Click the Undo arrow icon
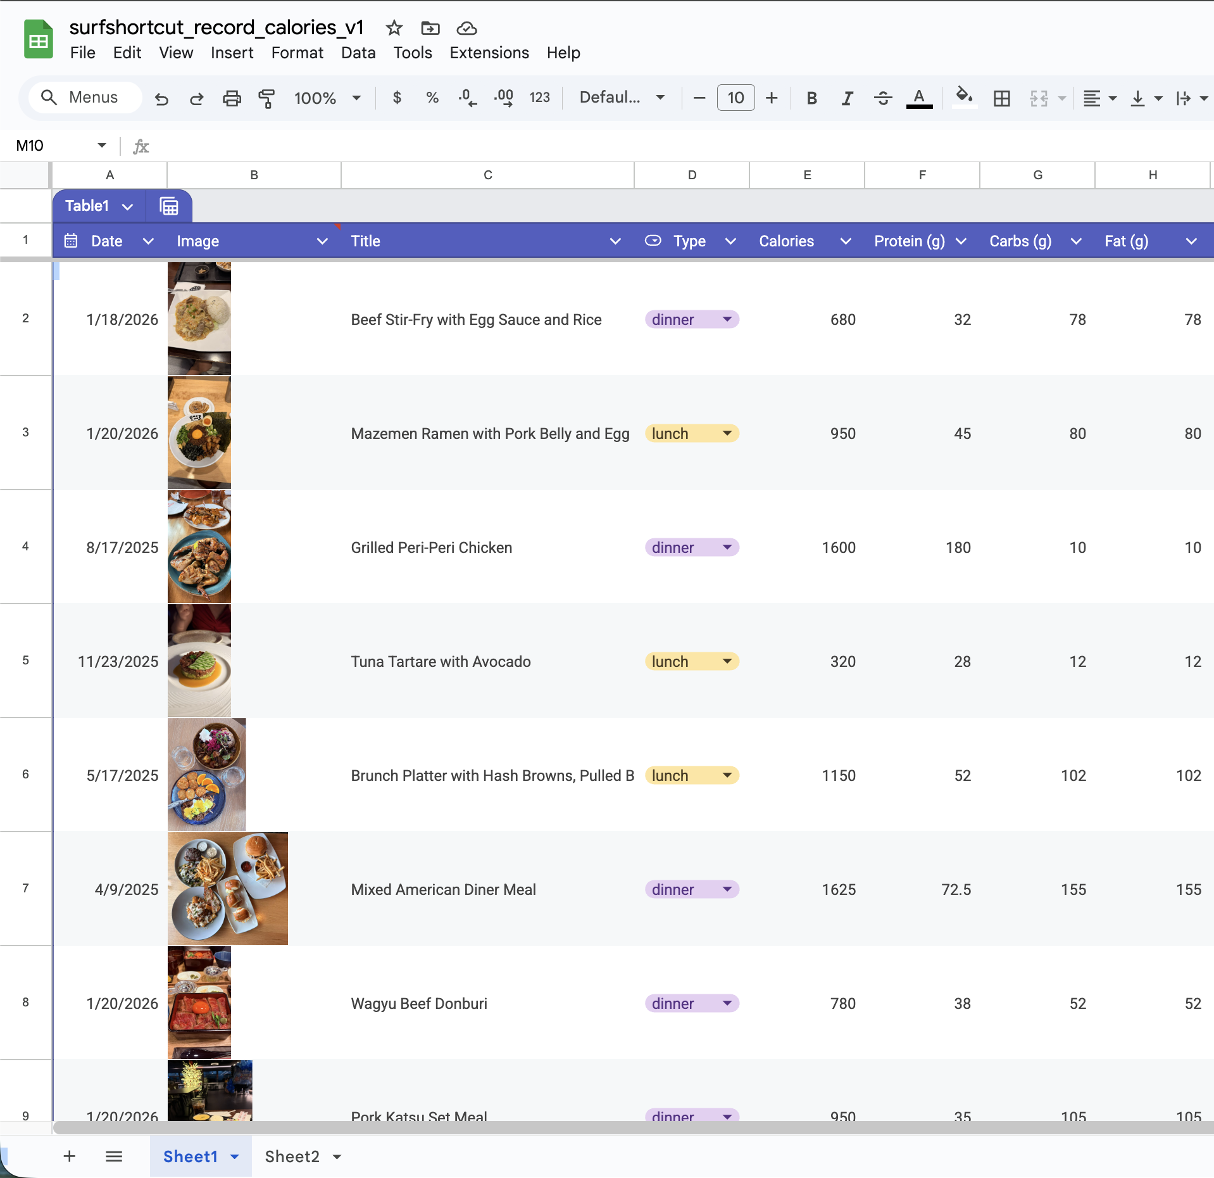 [x=161, y=98]
